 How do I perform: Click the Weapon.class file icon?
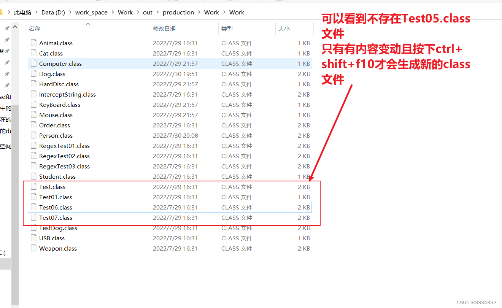tap(33, 248)
